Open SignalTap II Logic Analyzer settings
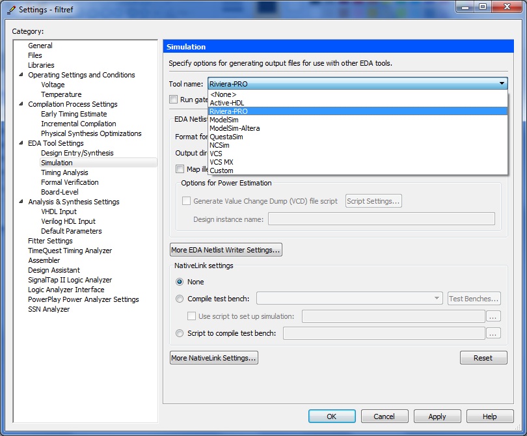 [x=70, y=279]
